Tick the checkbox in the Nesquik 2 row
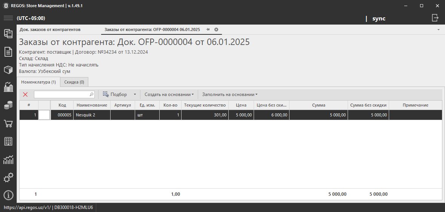Image resolution: width=445 pixels, height=212 pixels. click(44, 115)
